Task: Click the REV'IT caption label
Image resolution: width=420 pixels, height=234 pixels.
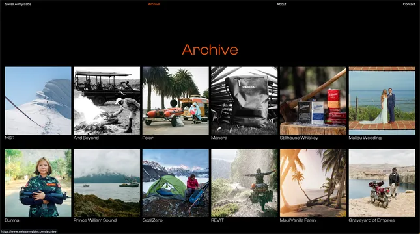Action: click(217, 220)
